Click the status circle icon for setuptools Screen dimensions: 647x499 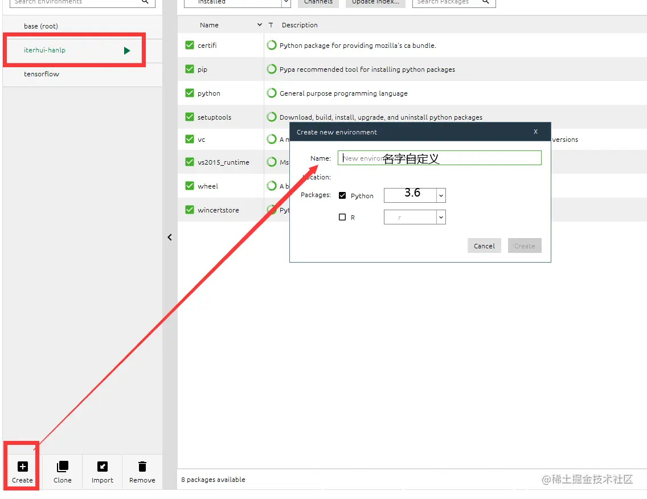(x=272, y=117)
